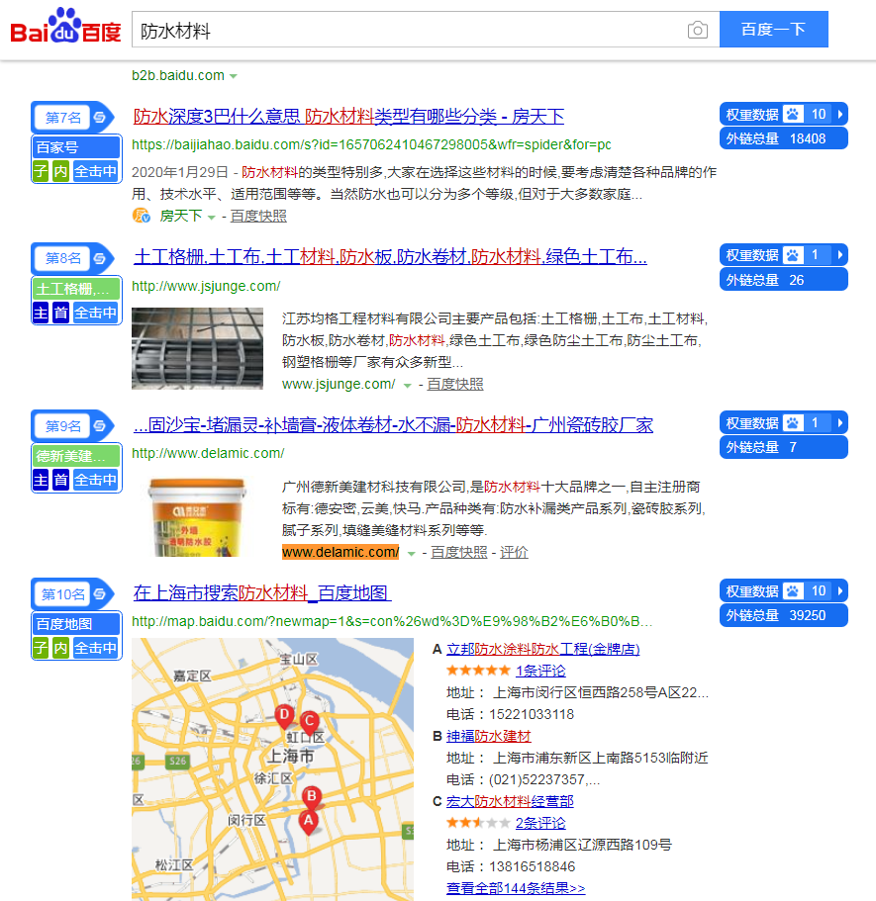Open the green http://www.jsjunge.com/ URL
The width and height of the screenshot is (876, 901).
coord(206,286)
